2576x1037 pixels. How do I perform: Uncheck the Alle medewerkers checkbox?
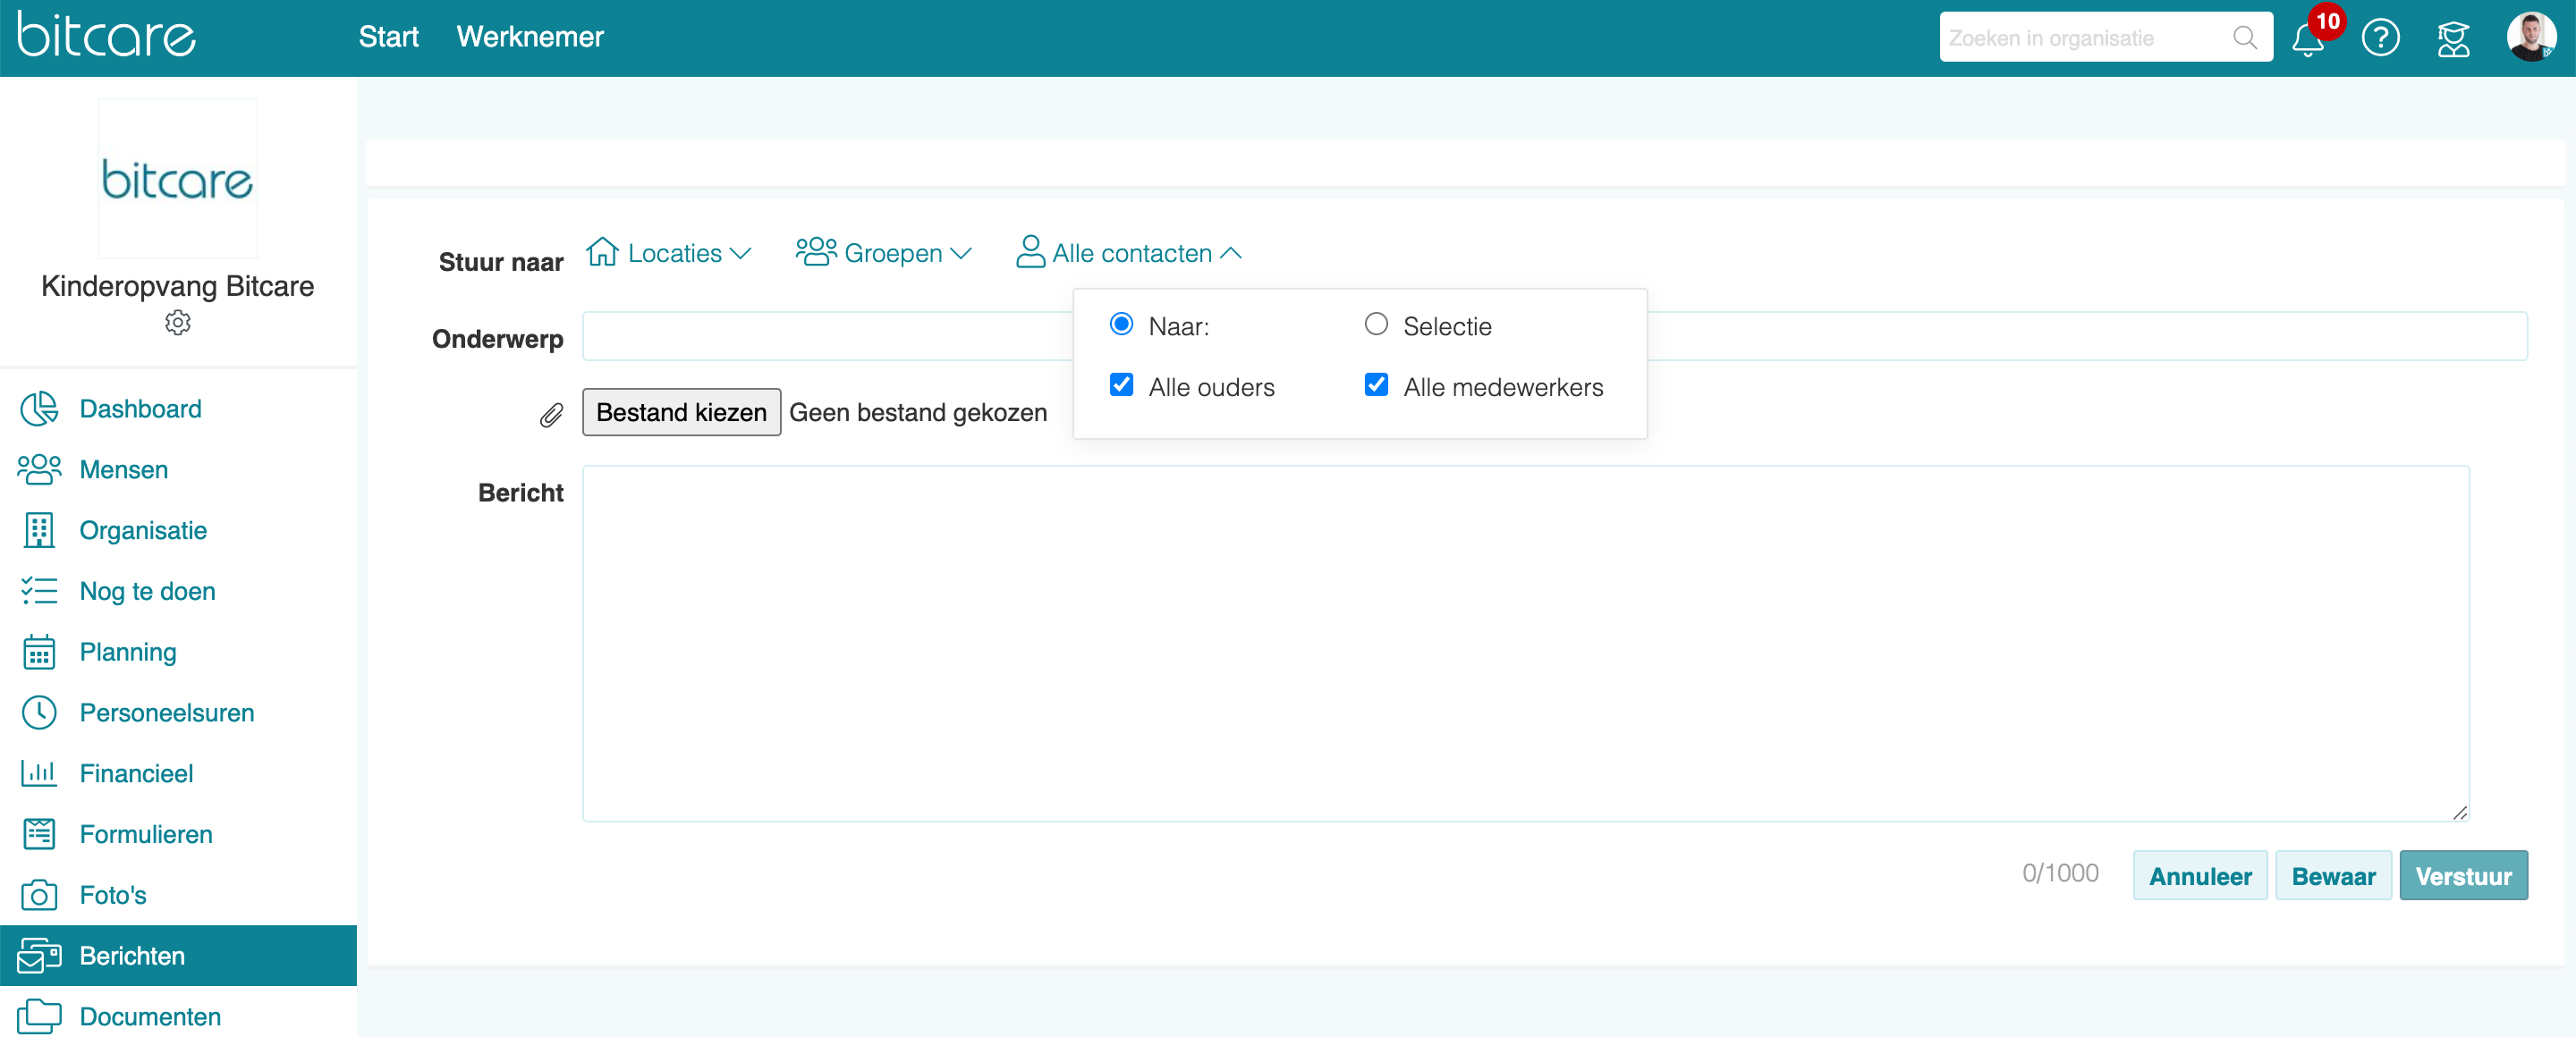click(1376, 385)
